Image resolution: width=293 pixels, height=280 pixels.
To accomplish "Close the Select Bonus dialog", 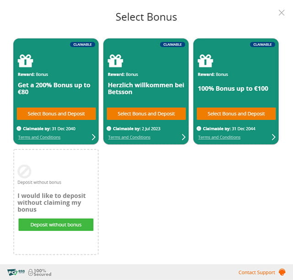I will pos(282,13).
